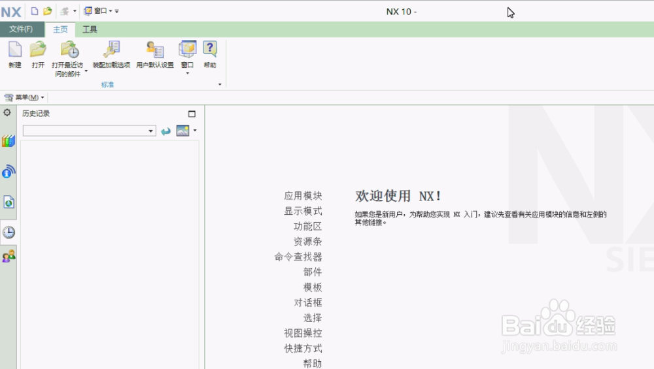Click the Applications (应用模块) link

(303, 196)
